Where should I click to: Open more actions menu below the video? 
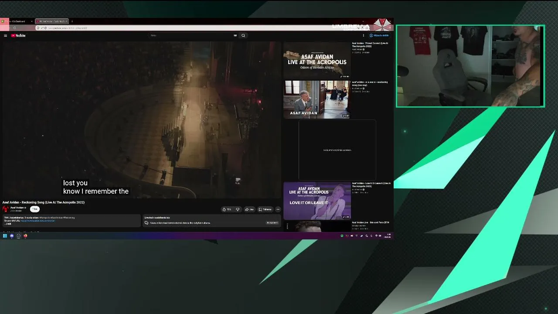(x=278, y=209)
